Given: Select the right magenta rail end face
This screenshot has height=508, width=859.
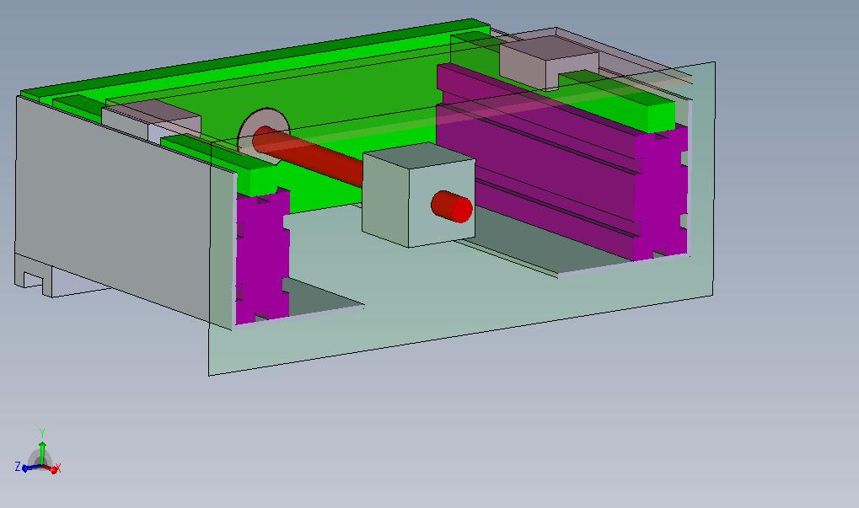Looking at the screenshot, I should click(x=662, y=190).
